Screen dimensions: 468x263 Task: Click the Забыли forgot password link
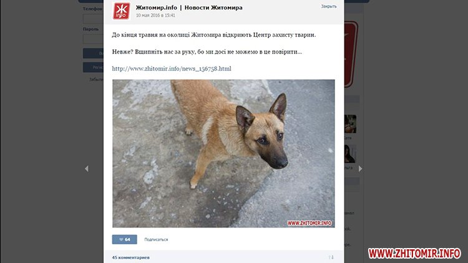pos(96,80)
